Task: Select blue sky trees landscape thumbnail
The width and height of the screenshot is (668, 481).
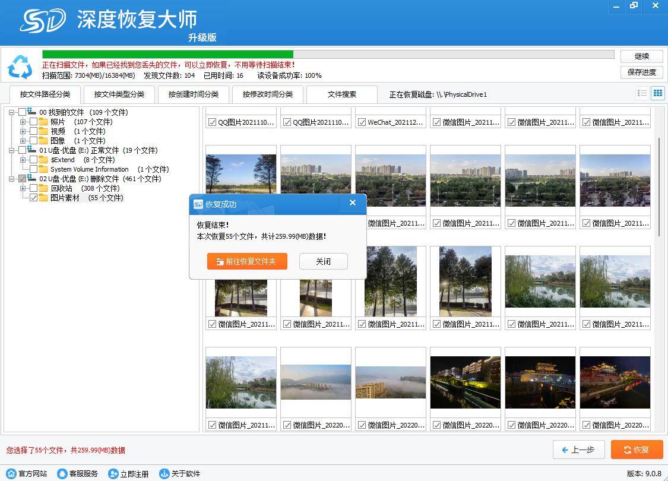Action: (241, 173)
